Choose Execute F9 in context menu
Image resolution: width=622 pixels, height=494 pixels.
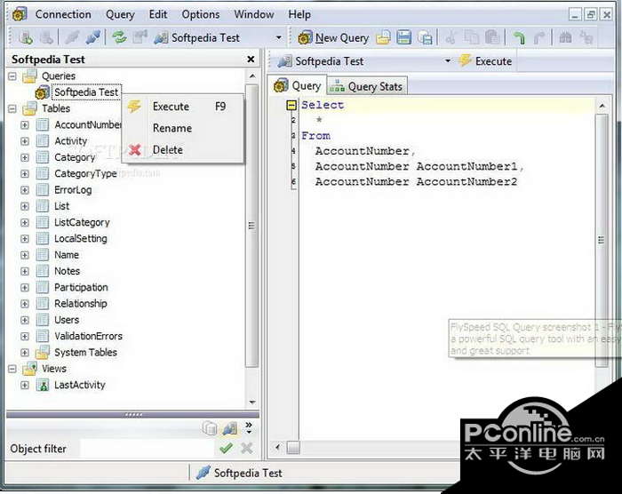click(x=183, y=107)
